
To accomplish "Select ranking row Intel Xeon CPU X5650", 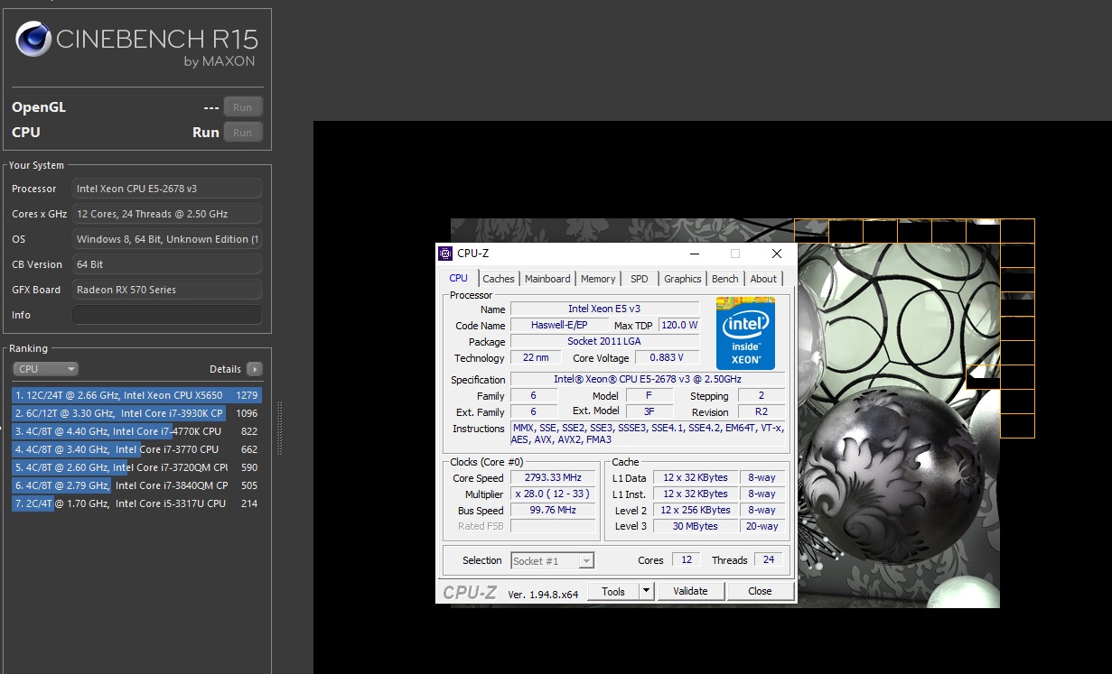I will 136,395.
